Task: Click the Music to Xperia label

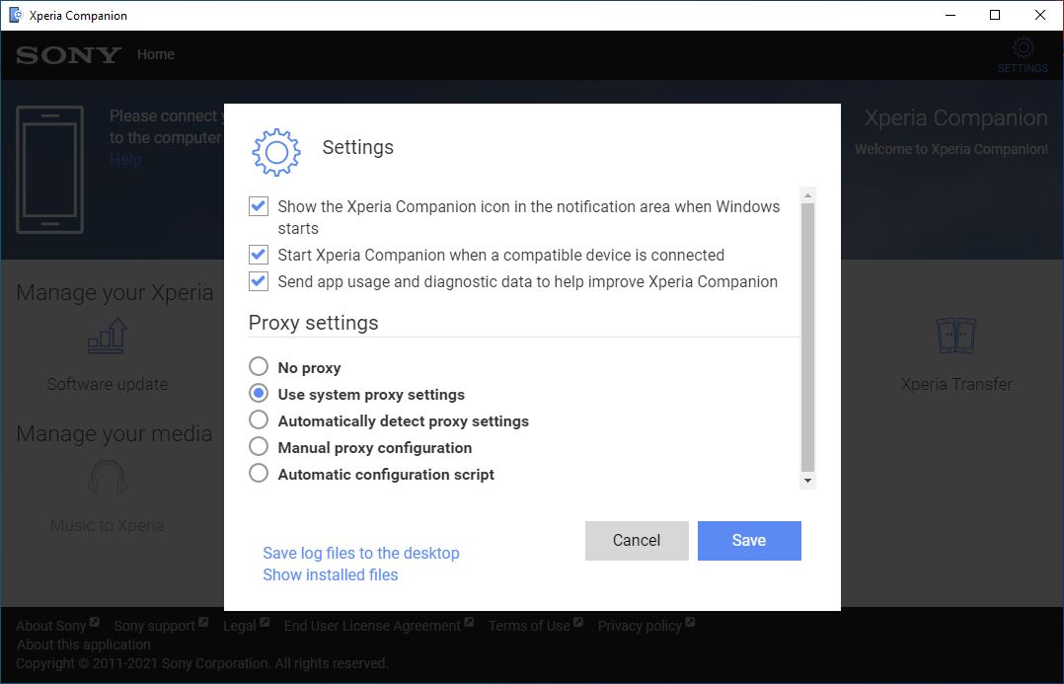Action: pyautogui.click(x=108, y=525)
